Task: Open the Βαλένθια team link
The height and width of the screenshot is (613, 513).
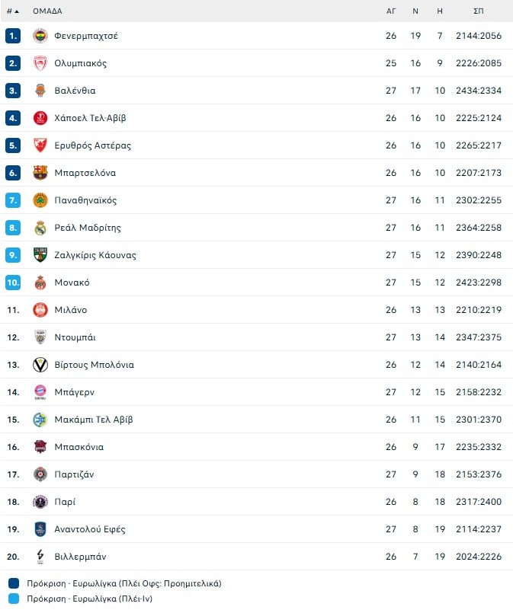Action: 75,91
